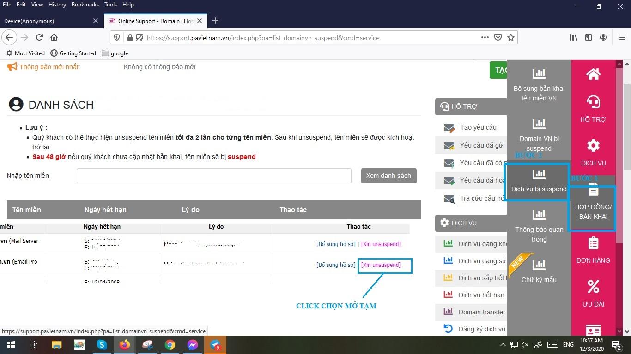
Task: Open Tạo yêu cầu in HỖ TRỢ panel
Action: tap(478, 127)
